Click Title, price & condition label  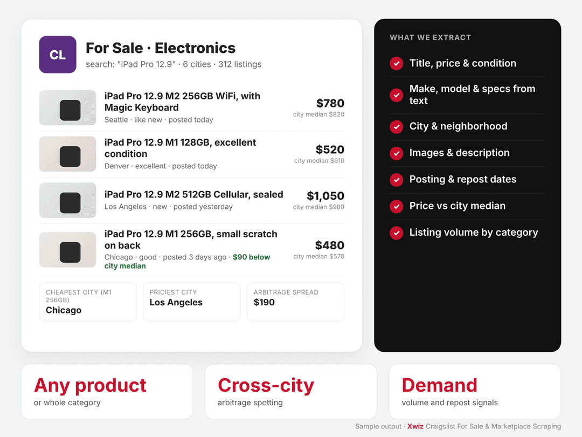[x=462, y=63]
